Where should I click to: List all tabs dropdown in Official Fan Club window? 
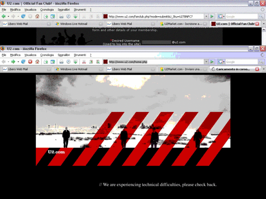tap(264, 24)
